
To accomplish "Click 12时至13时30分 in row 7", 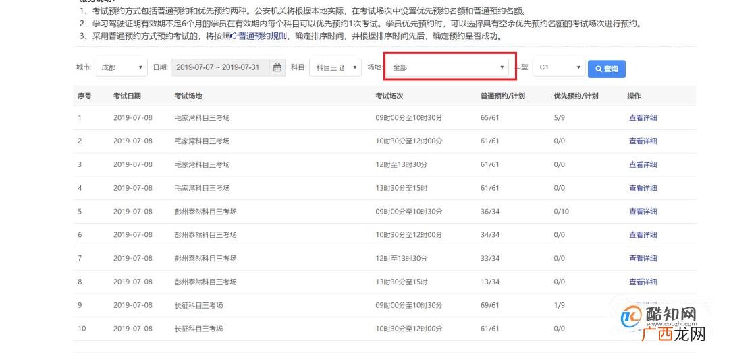I will [401, 259].
